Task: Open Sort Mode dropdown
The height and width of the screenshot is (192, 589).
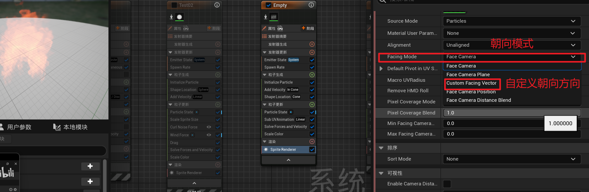Action: (x=512, y=159)
